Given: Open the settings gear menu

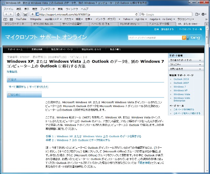Looking at the screenshot, I should click(x=204, y=14).
